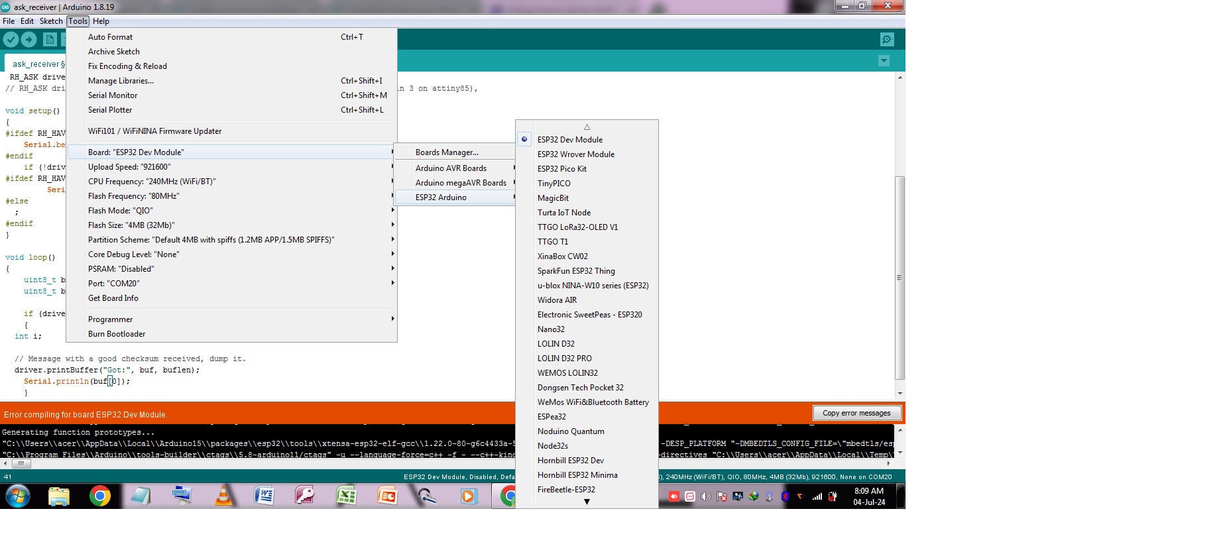Screen dimensions: 1221x558
Task: Open ESP32 Arduino boards submenu
Action: [455, 197]
